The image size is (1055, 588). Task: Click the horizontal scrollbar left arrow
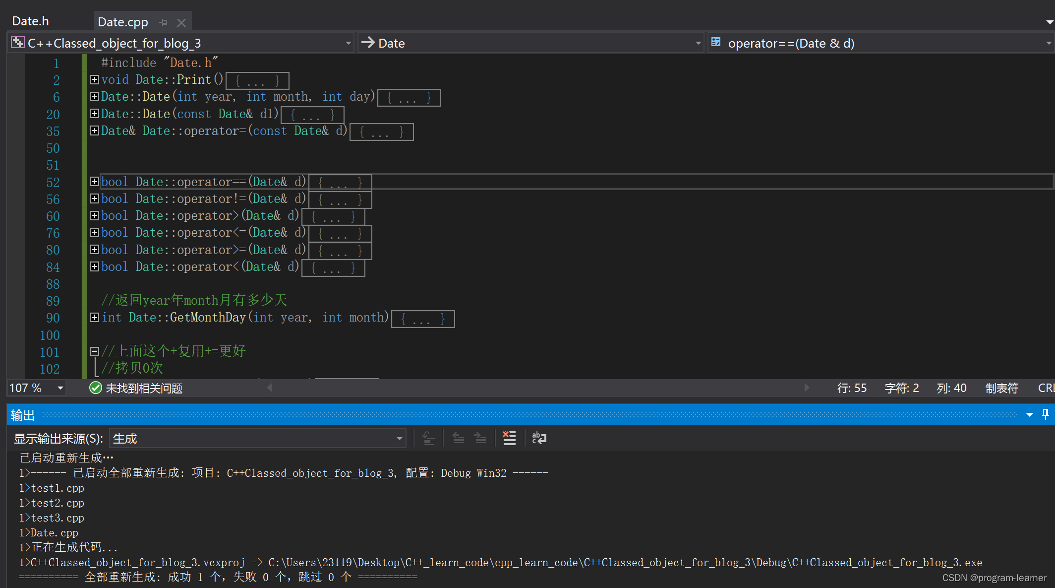pyautogui.click(x=269, y=388)
